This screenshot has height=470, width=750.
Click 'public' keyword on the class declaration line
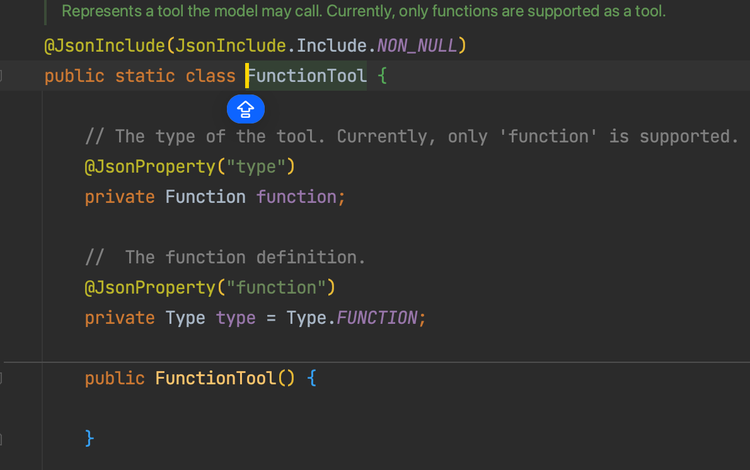(x=74, y=76)
